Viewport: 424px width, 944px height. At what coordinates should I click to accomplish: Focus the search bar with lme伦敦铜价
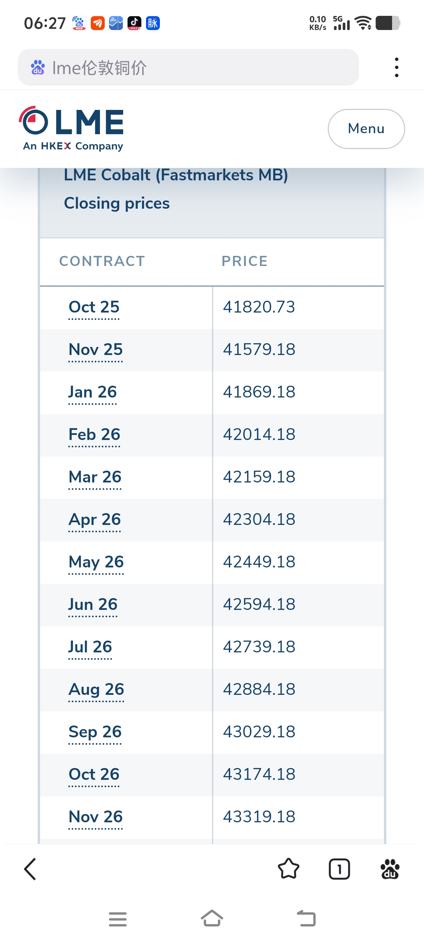(188, 67)
